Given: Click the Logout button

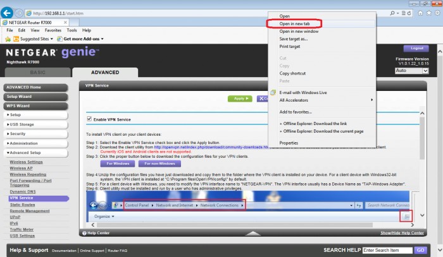Looking at the screenshot, I should 416,48.
